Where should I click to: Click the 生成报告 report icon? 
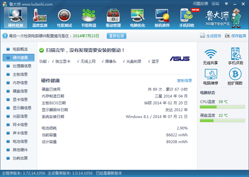pos(203,36)
